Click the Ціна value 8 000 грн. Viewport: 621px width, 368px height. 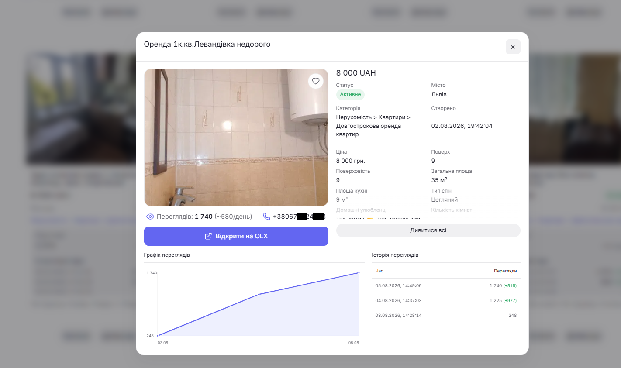(x=350, y=161)
